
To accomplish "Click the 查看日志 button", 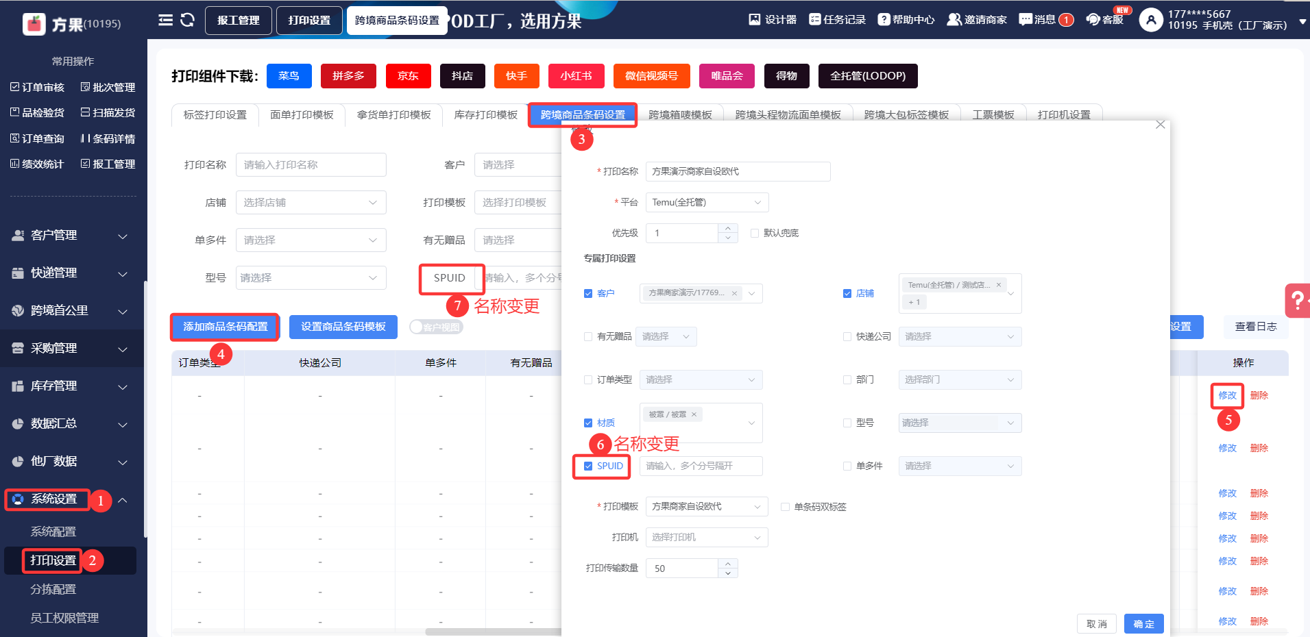I will [x=1256, y=327].
